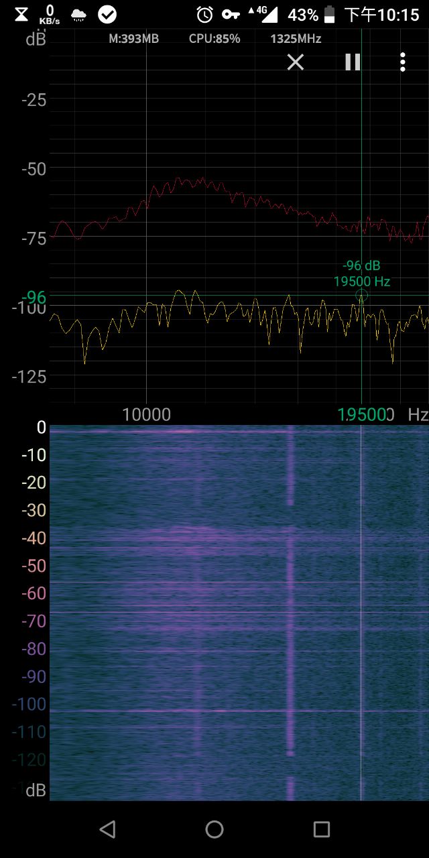Tap the '-100' spectrogram scale label
Screen dimensions: 429x858
29,704
